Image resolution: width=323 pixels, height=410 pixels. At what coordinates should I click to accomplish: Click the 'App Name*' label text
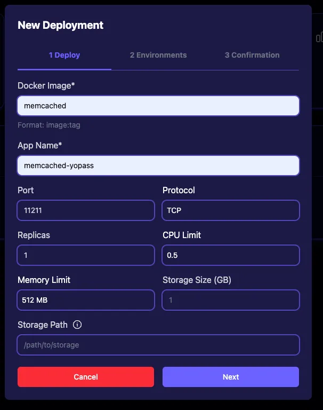[x=41, y=145]
